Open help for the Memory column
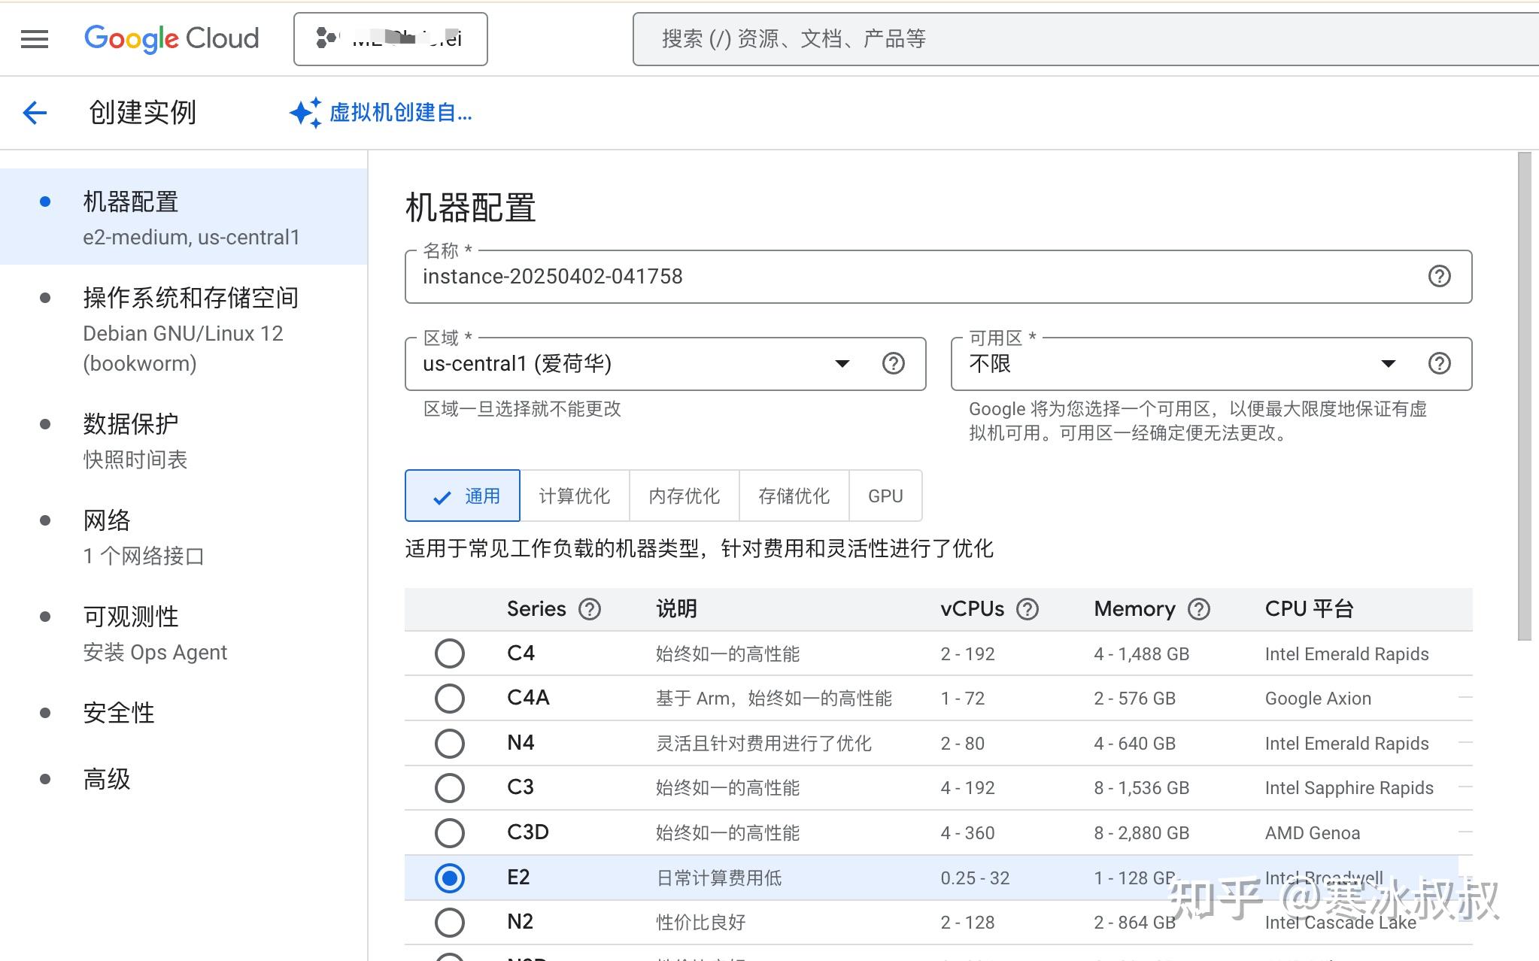1539x961 pixels. point(1200,609)
